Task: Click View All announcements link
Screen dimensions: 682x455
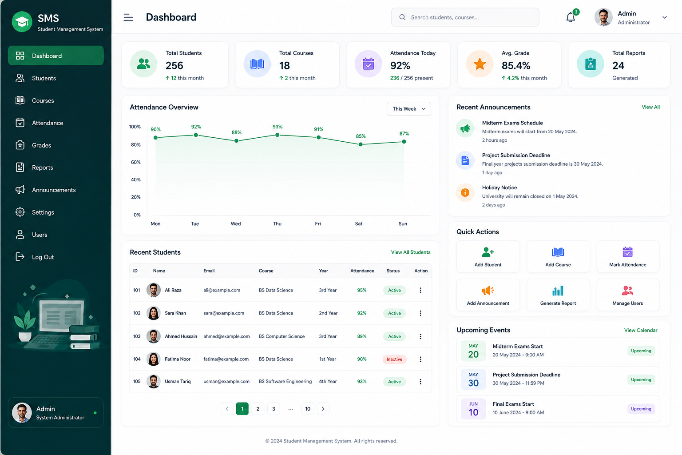Action: [650, 107]
